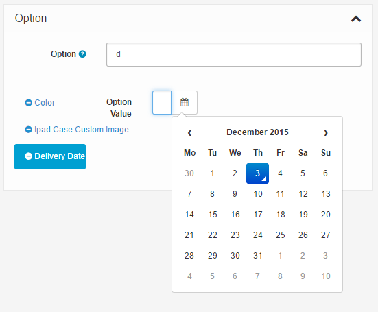
Task: Choose December 14 in calendar
Action: tap(189, 215)
